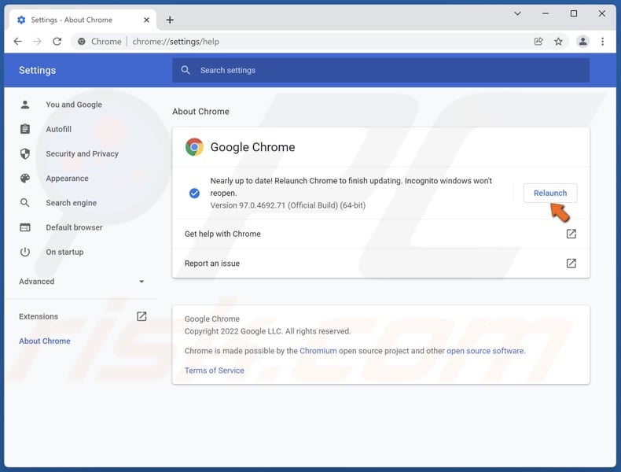Image resolution: width=621 pixels, height=472 pixels.
Task: Open the Terms of Service link
Action: [x=214, y=371]
